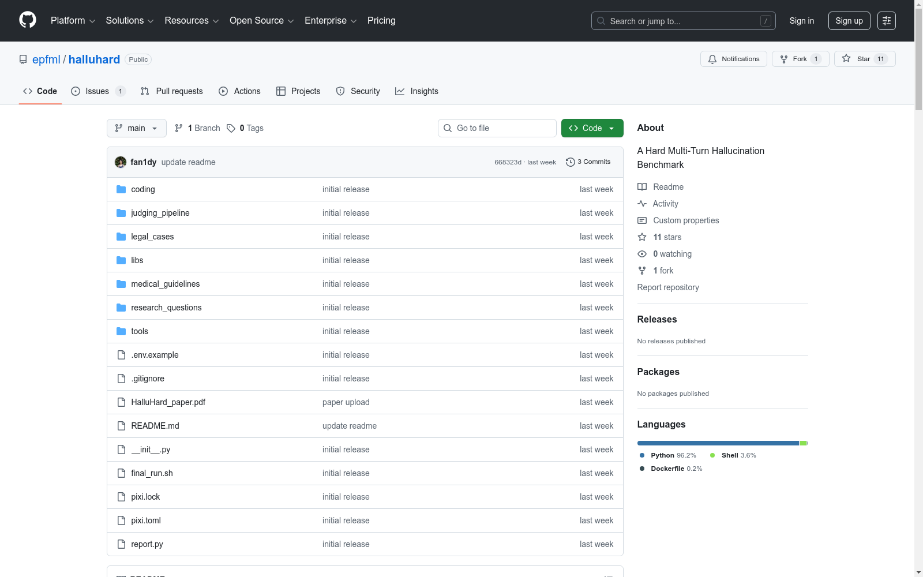923x577 pixels.
Task: Open the green Code dropdown button
Action: [592, 128]
